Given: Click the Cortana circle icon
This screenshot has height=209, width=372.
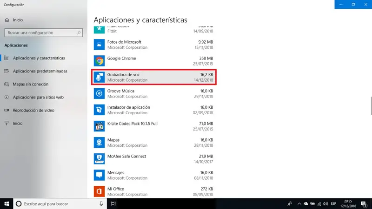Looking at the screenshot, I should click(x=19, y=204).
